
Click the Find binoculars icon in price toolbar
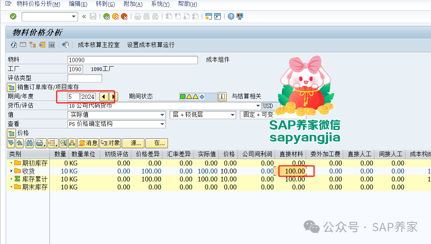pos(30,143)
